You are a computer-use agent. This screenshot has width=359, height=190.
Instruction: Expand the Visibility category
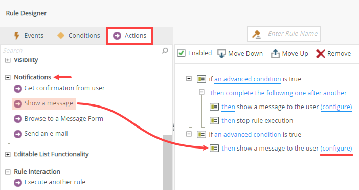point(8,60)
